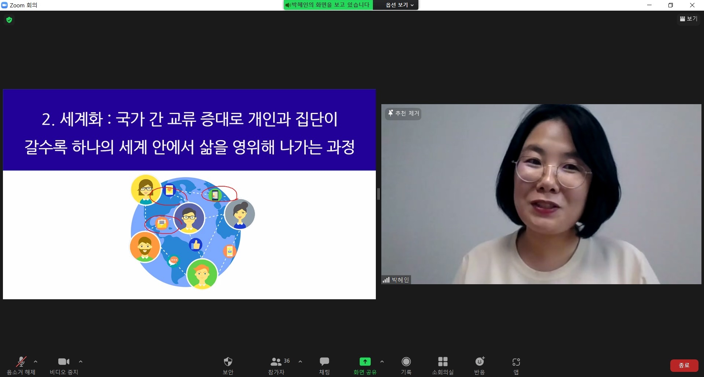The image size is (704, 377).
Task: Click the speaker video thumbnail of 박혜인
Action: tap(541, 194)
